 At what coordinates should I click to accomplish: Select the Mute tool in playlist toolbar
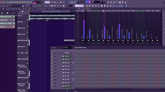point(14,9)
